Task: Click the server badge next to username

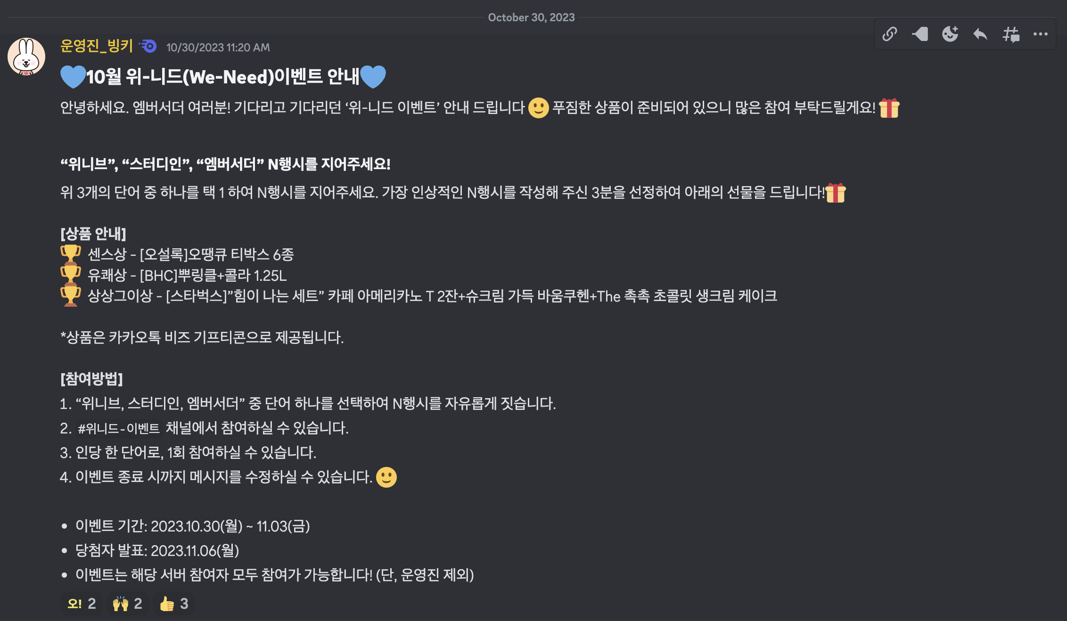Action: coord(148,46)
